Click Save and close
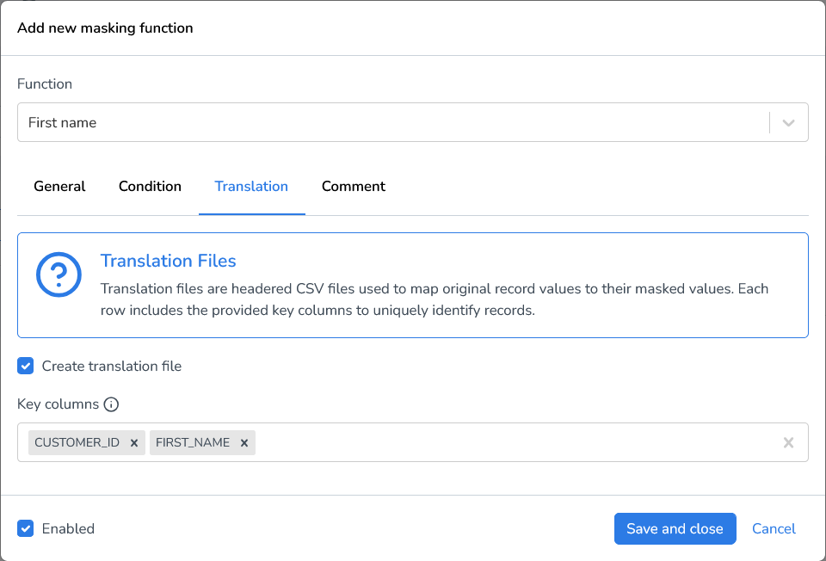 click(675, 528)
